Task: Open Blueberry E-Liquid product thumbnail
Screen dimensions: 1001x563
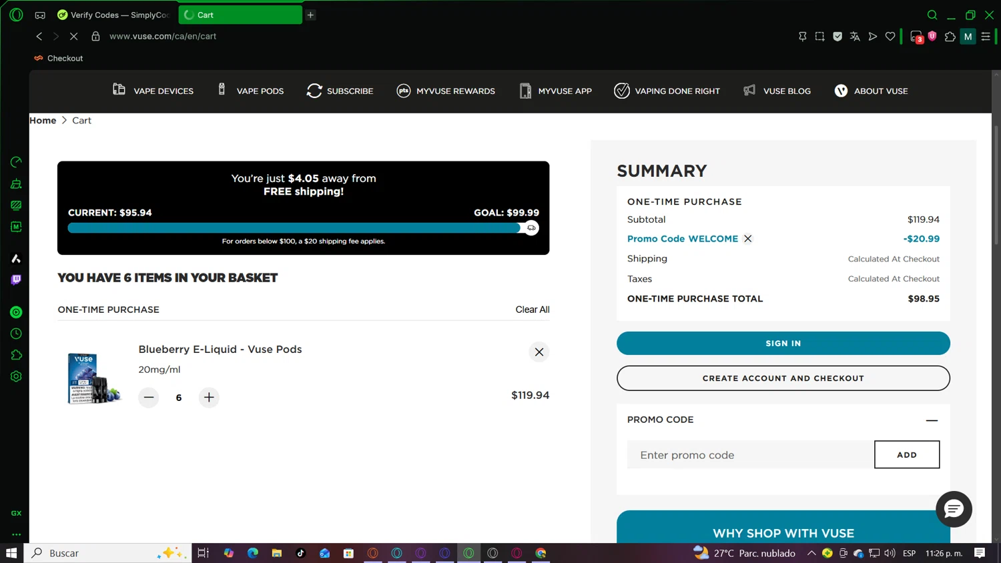Action: (93, 378)
